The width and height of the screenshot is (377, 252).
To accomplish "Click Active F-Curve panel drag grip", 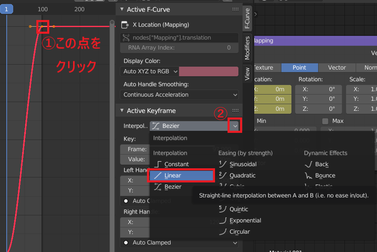I will [x=235, y=9].
